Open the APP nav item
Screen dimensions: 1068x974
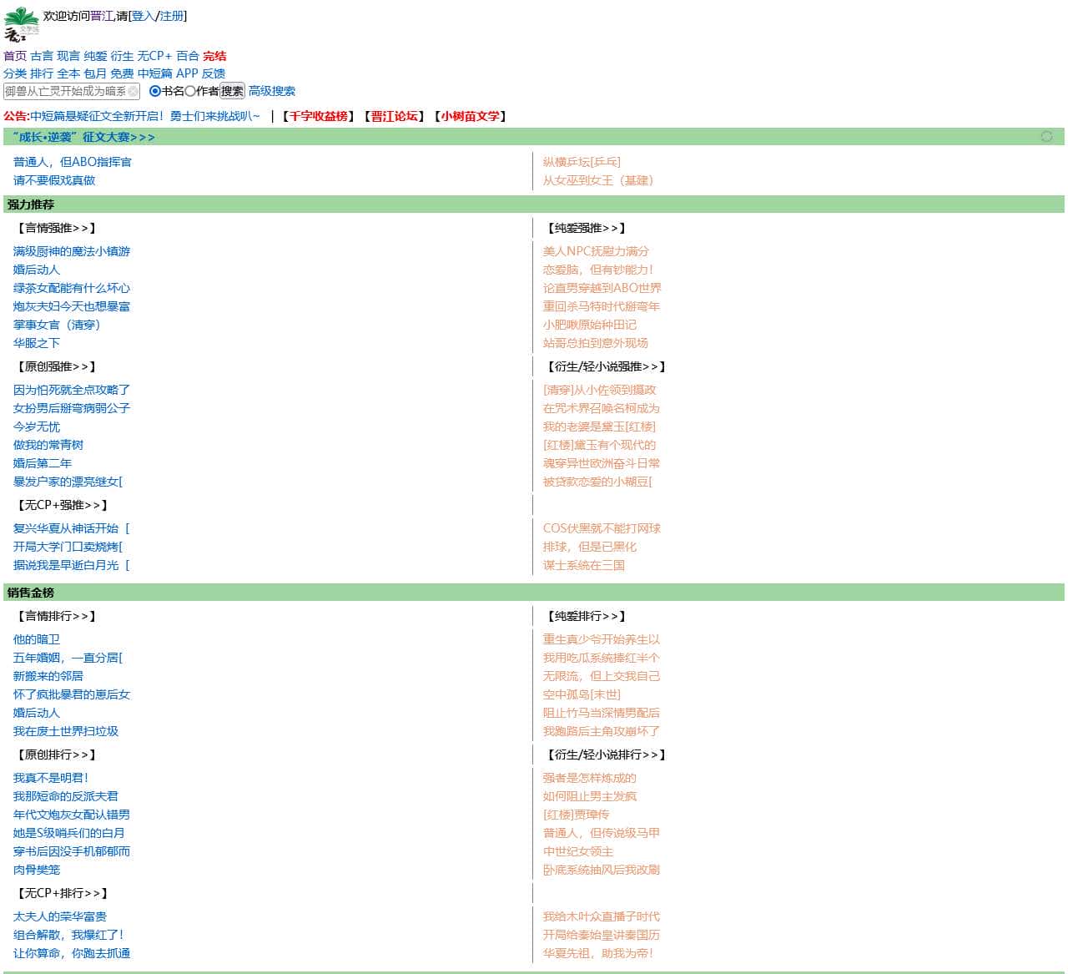coord(187,73)
